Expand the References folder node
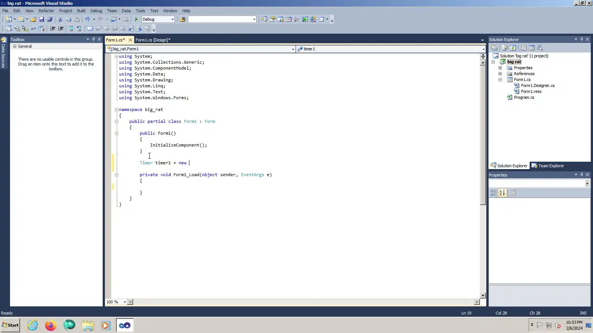The width and height of the screenshot is (593, 333). click(x=500, y=74)
